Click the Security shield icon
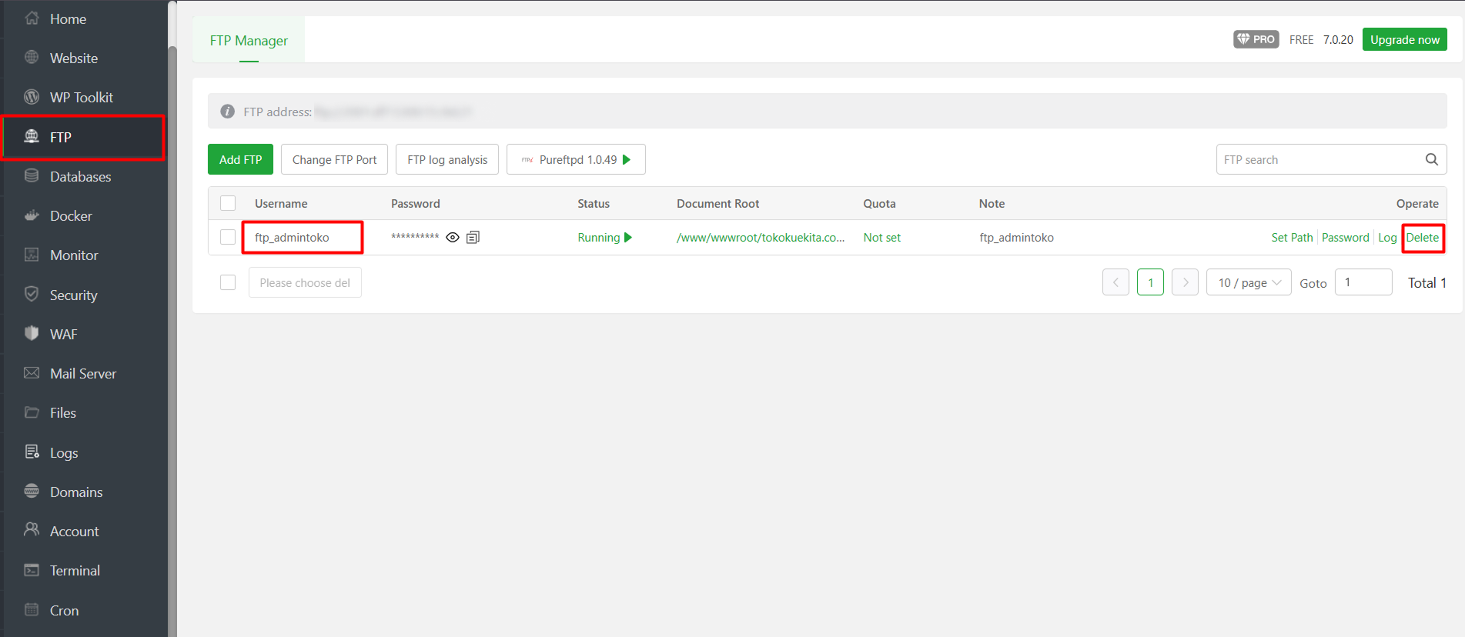The height and width of the screenshot is (637, 1465). coord(32,295)
